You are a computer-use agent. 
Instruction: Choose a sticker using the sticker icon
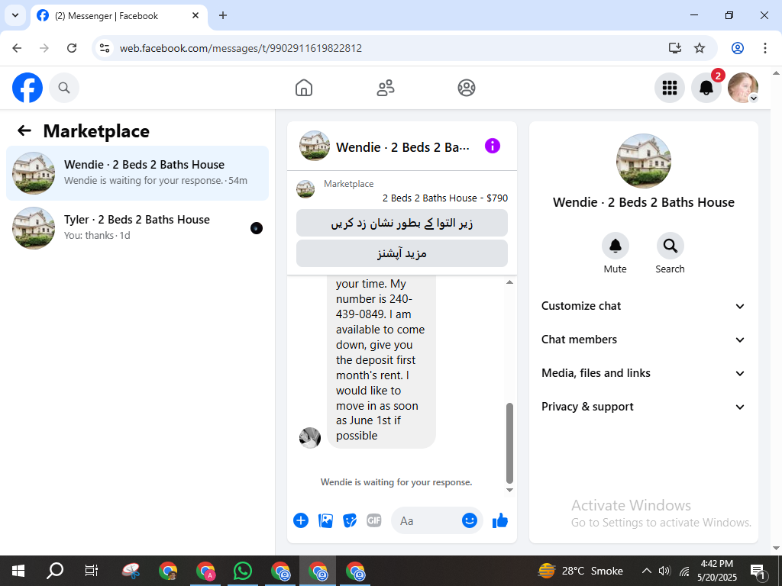pyautogui.click(x=350, y=520)
